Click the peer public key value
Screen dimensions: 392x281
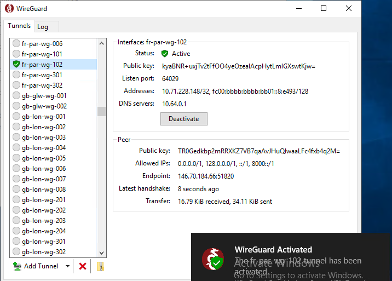click(259, 151)
